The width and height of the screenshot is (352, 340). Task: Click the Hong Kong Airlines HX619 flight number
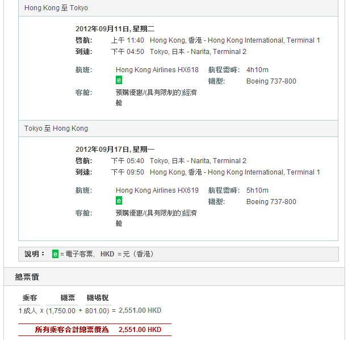point(157,190)
